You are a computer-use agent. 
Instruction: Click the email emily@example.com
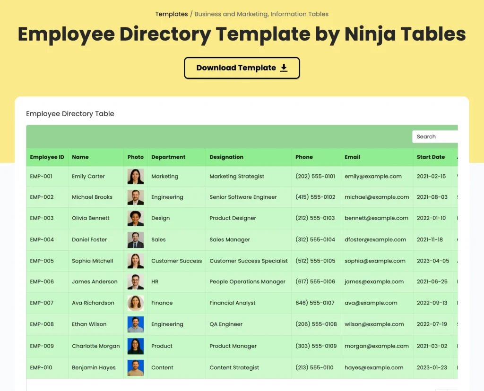[373, 177]
